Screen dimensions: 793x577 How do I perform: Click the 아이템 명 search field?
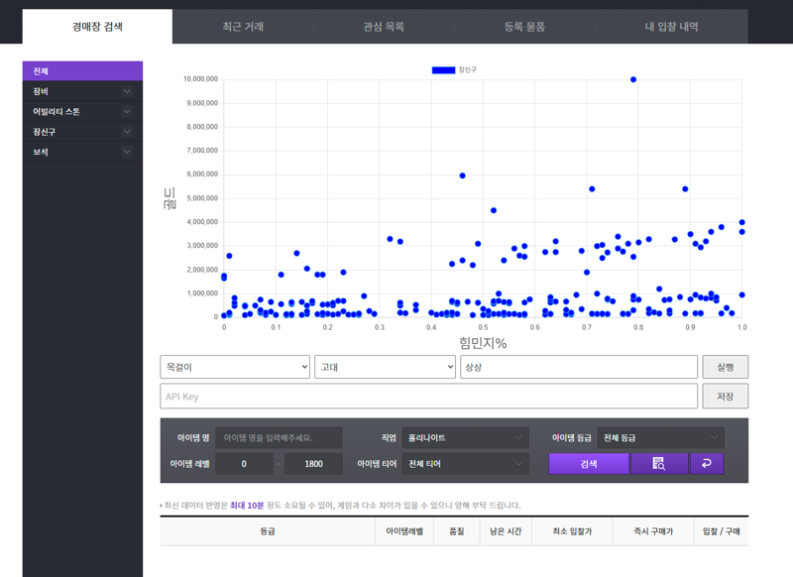[x=279, y=438]
